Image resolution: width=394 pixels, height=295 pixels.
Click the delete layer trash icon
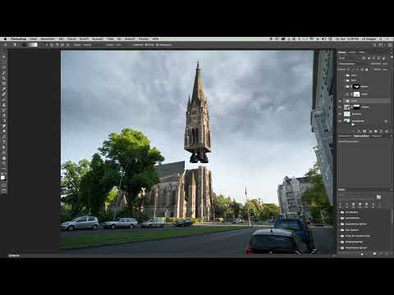387,131
